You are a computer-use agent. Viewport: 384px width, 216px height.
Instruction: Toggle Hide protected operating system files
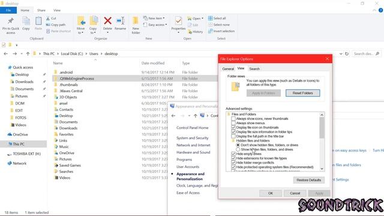pos(233,167)
